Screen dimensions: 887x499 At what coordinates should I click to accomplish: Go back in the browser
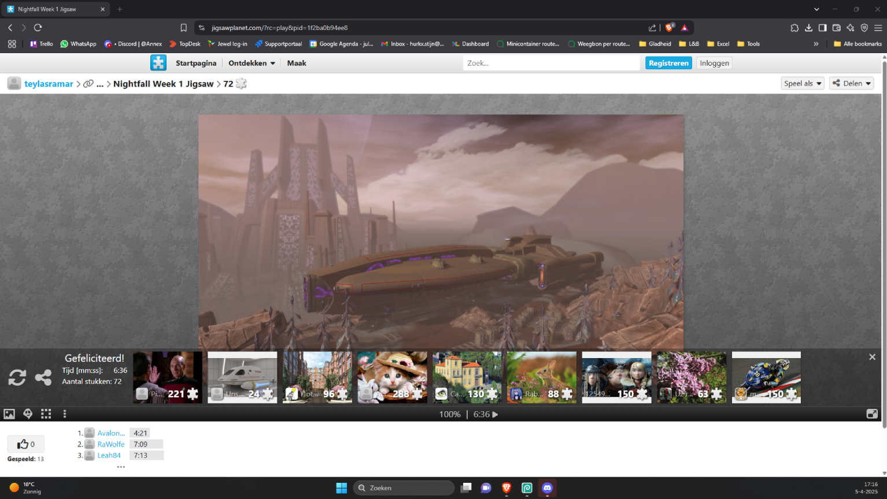click(10, 28)
